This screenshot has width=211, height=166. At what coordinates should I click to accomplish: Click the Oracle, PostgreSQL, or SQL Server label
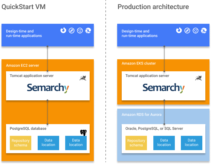click(x=154, y=129)
